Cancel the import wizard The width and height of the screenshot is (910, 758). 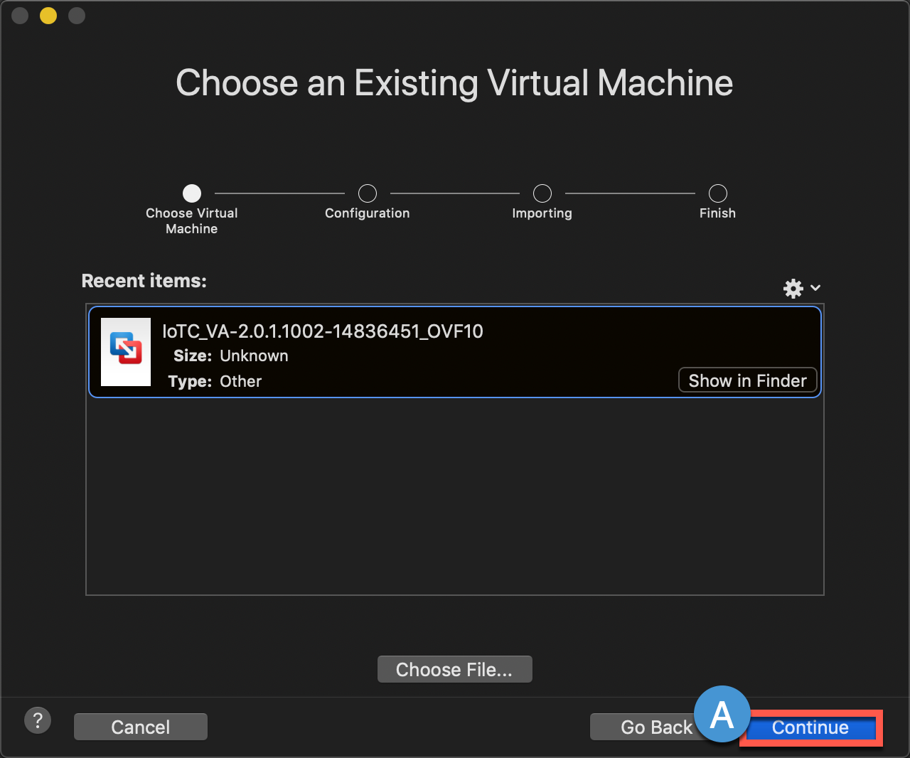pos(141,727)
